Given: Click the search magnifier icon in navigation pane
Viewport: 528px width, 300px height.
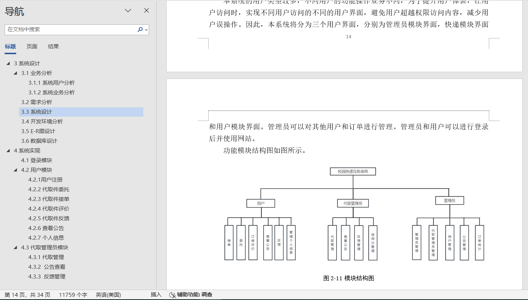Looking at the screenshot, I should [x=140, y=29].
